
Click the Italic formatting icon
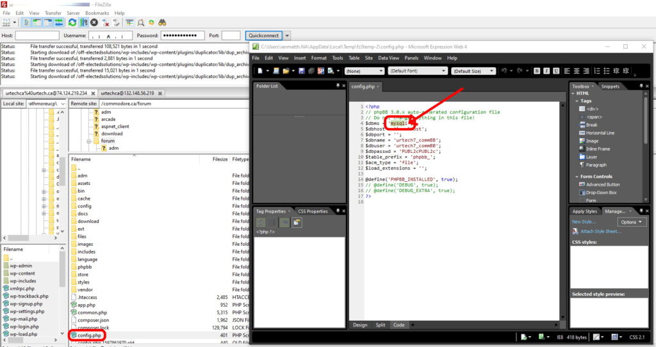click(547, 71)
